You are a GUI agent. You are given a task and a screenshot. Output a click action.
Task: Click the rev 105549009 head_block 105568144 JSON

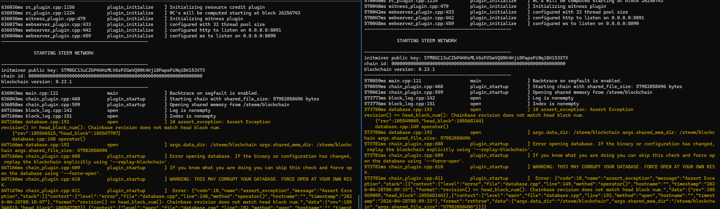click(x=429, y=121)
